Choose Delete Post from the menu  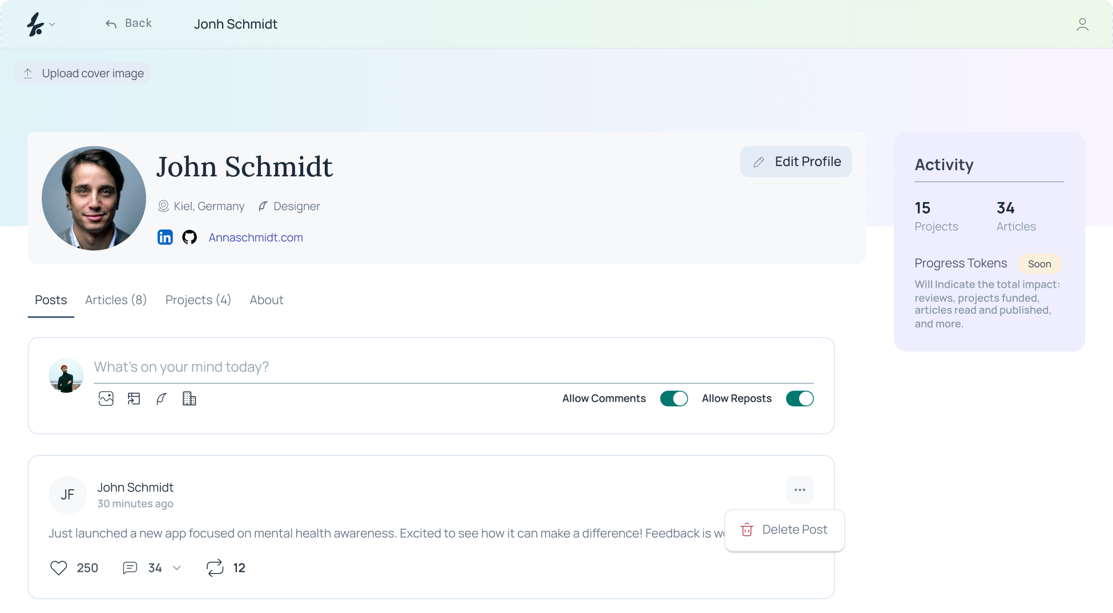coord(784,530)
